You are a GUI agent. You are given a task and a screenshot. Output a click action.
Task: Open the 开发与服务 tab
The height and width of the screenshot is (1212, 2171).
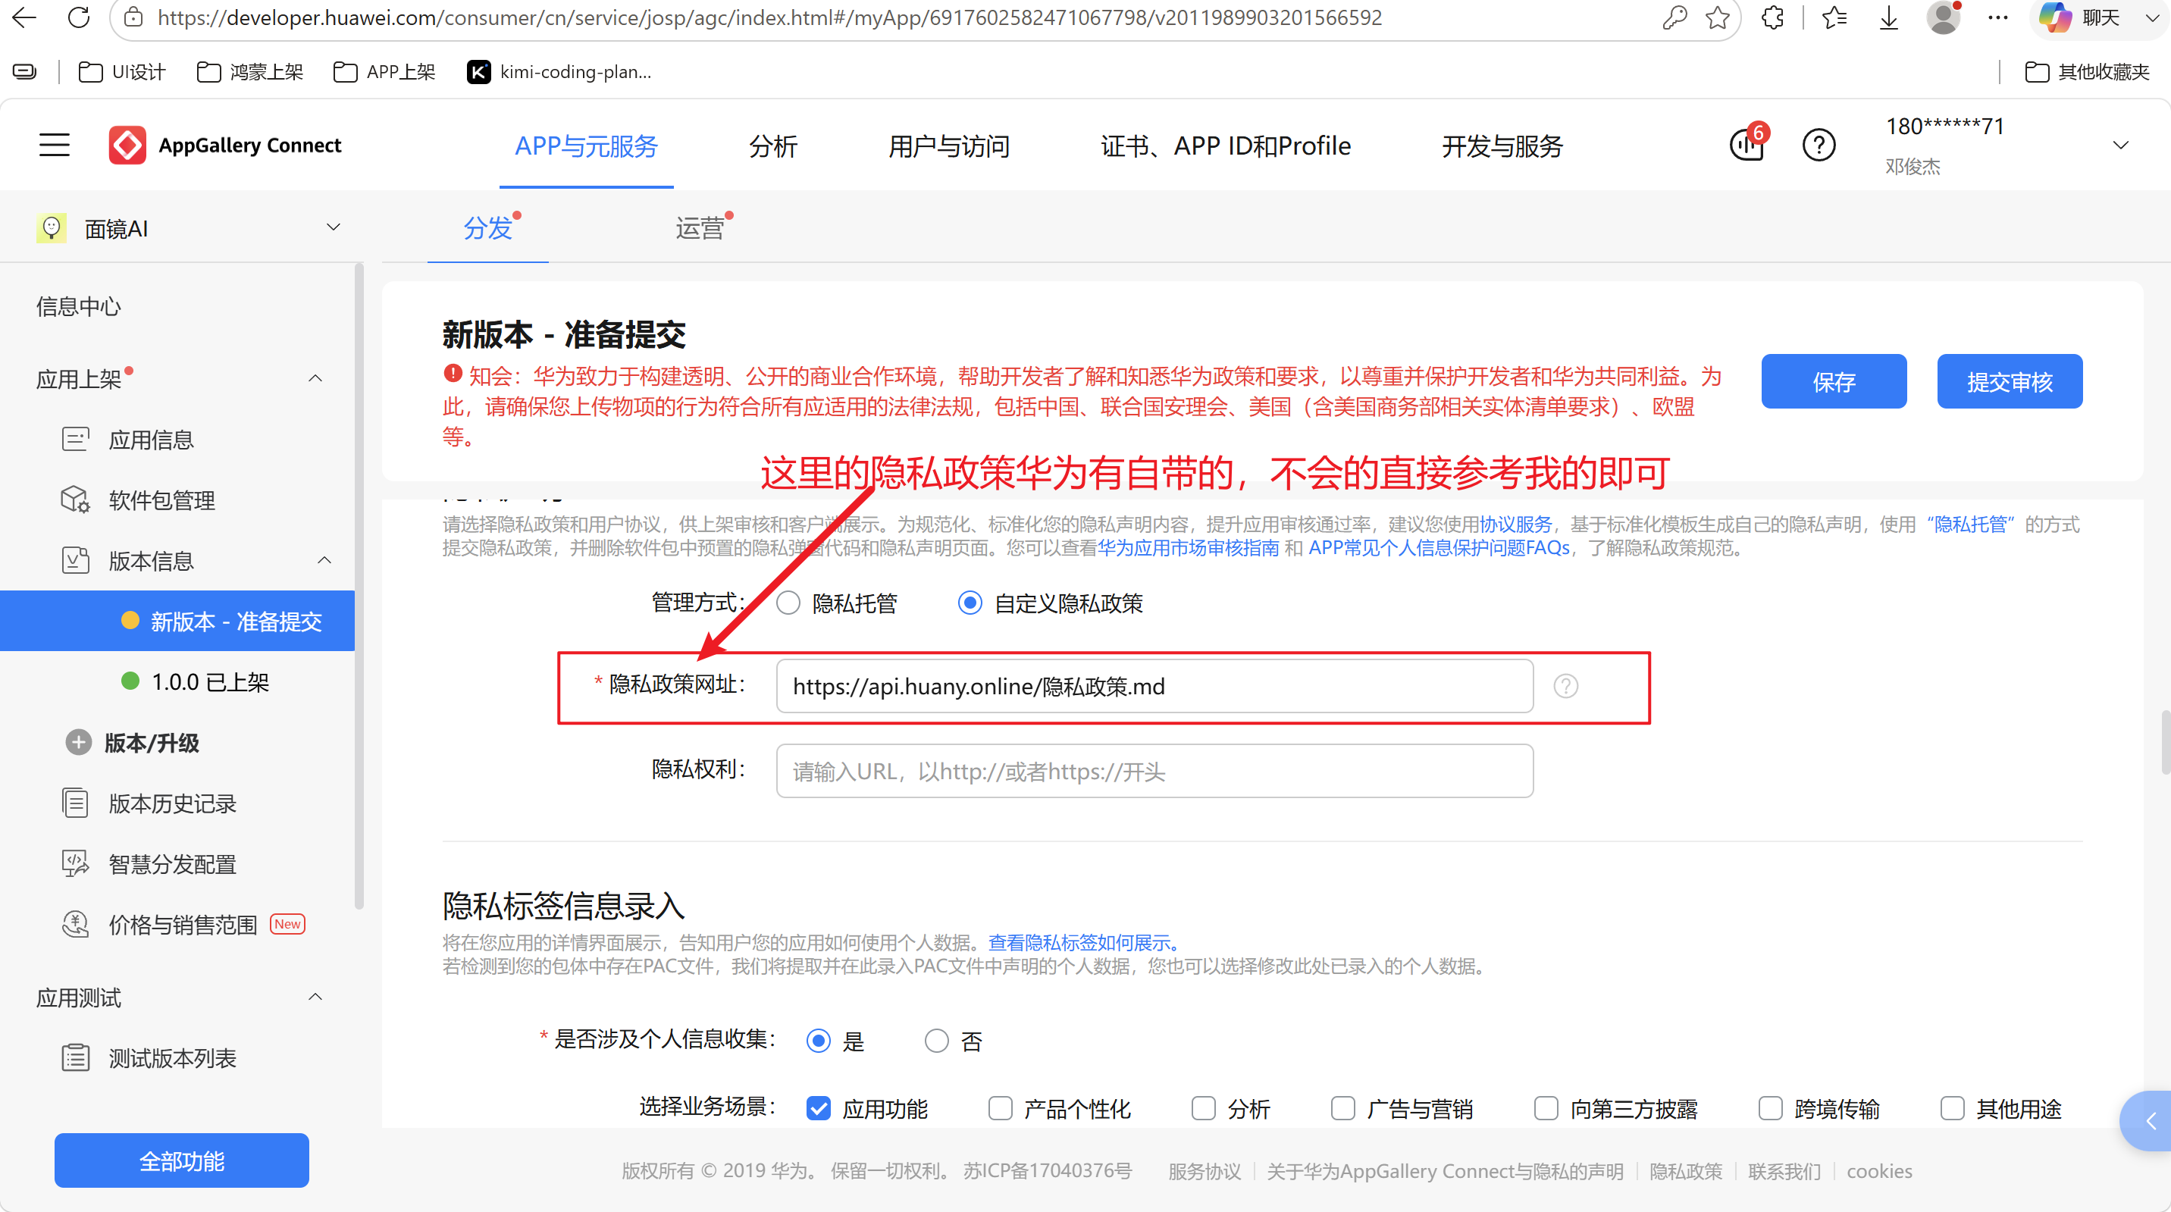click(x=1502, y=146)
